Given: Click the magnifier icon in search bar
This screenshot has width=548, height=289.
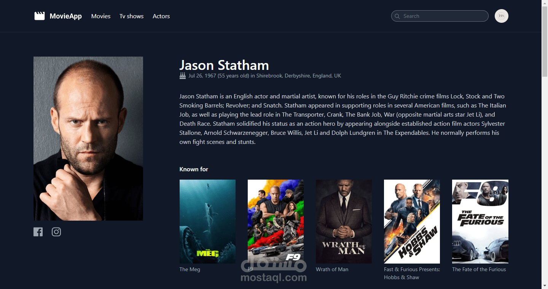Looking at the screenshot, I should pyautogui.click(x=397, y=16).
